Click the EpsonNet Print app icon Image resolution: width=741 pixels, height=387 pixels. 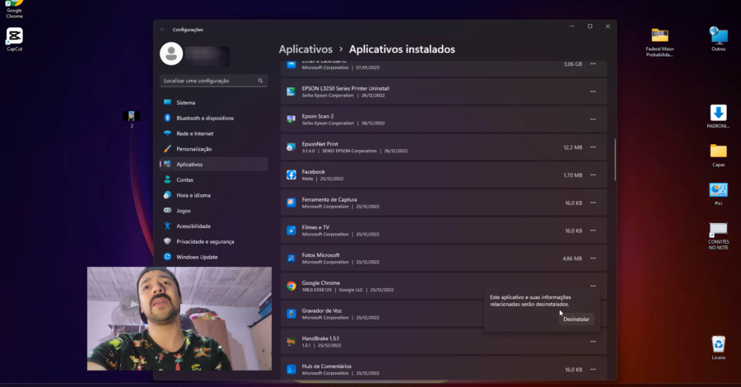[291, 147]
